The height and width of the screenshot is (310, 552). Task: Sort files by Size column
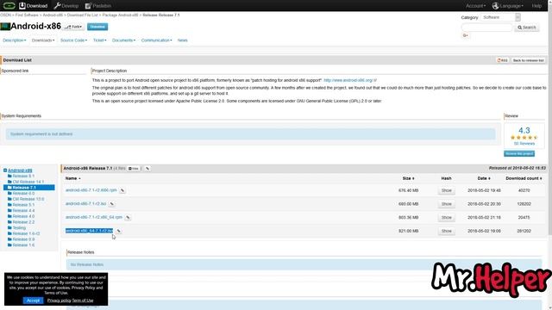point(408,178)
